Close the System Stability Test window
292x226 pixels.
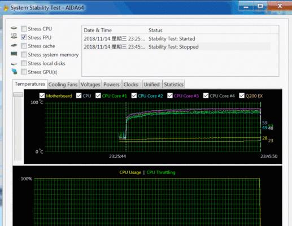[x=280, y=6]
